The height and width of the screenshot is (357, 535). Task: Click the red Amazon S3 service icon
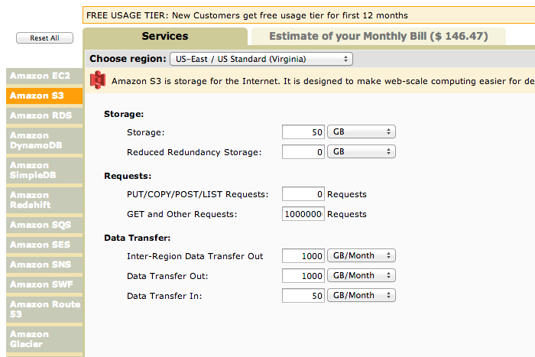coord(98,80)
